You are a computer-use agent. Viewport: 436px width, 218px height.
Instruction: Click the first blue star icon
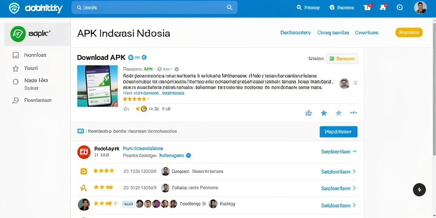point(324,113)
